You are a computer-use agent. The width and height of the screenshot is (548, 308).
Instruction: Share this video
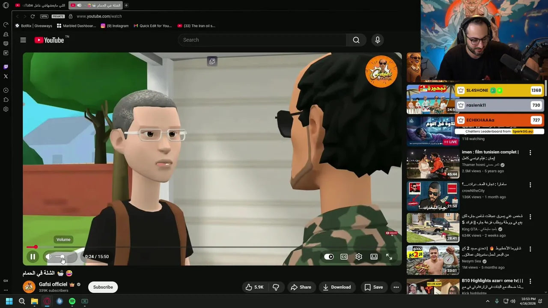tap(301, 287)
